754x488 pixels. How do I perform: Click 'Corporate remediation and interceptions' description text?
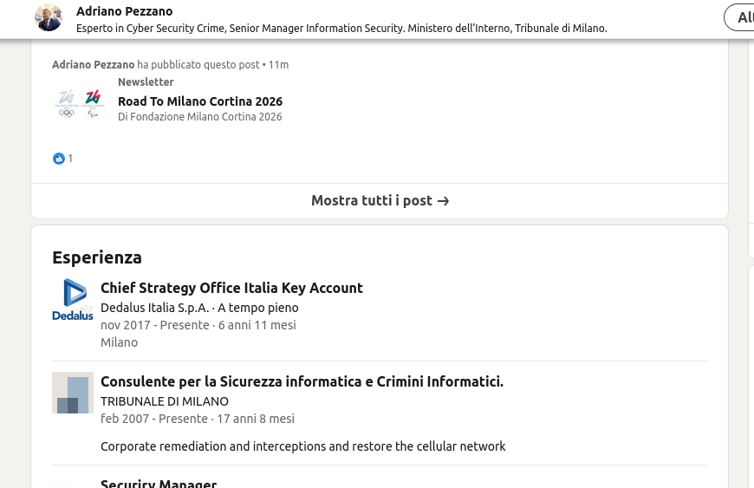302,446
